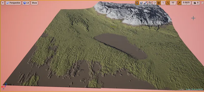The width and height of the screenshot is (204, 92).
Task: Open the Lit view mode menu
Action: [26, 3]
